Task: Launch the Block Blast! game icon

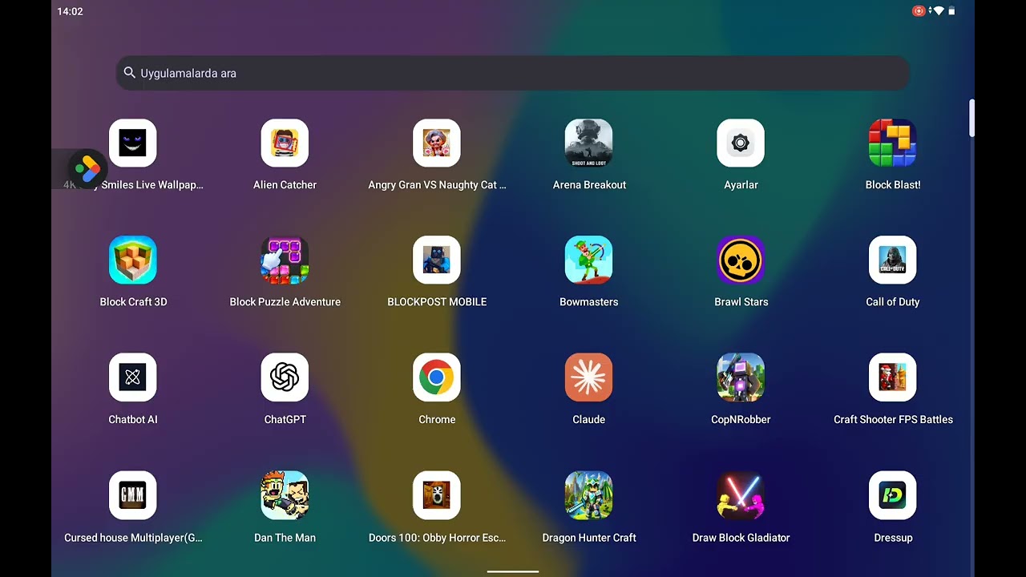Action: click(893, 143)
